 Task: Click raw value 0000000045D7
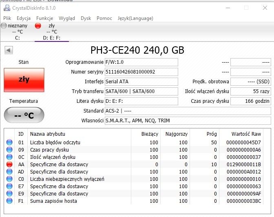(x=244, y=143)
